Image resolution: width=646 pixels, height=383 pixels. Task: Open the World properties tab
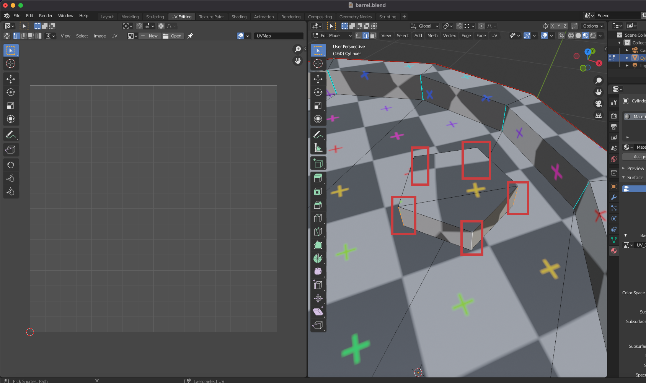tap(614, 159)
